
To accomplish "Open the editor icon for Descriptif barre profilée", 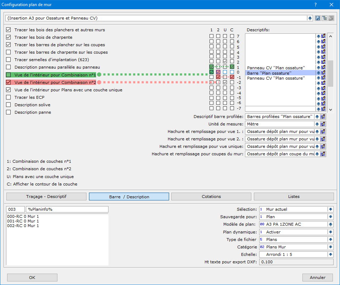I will (x=323, y=117).
